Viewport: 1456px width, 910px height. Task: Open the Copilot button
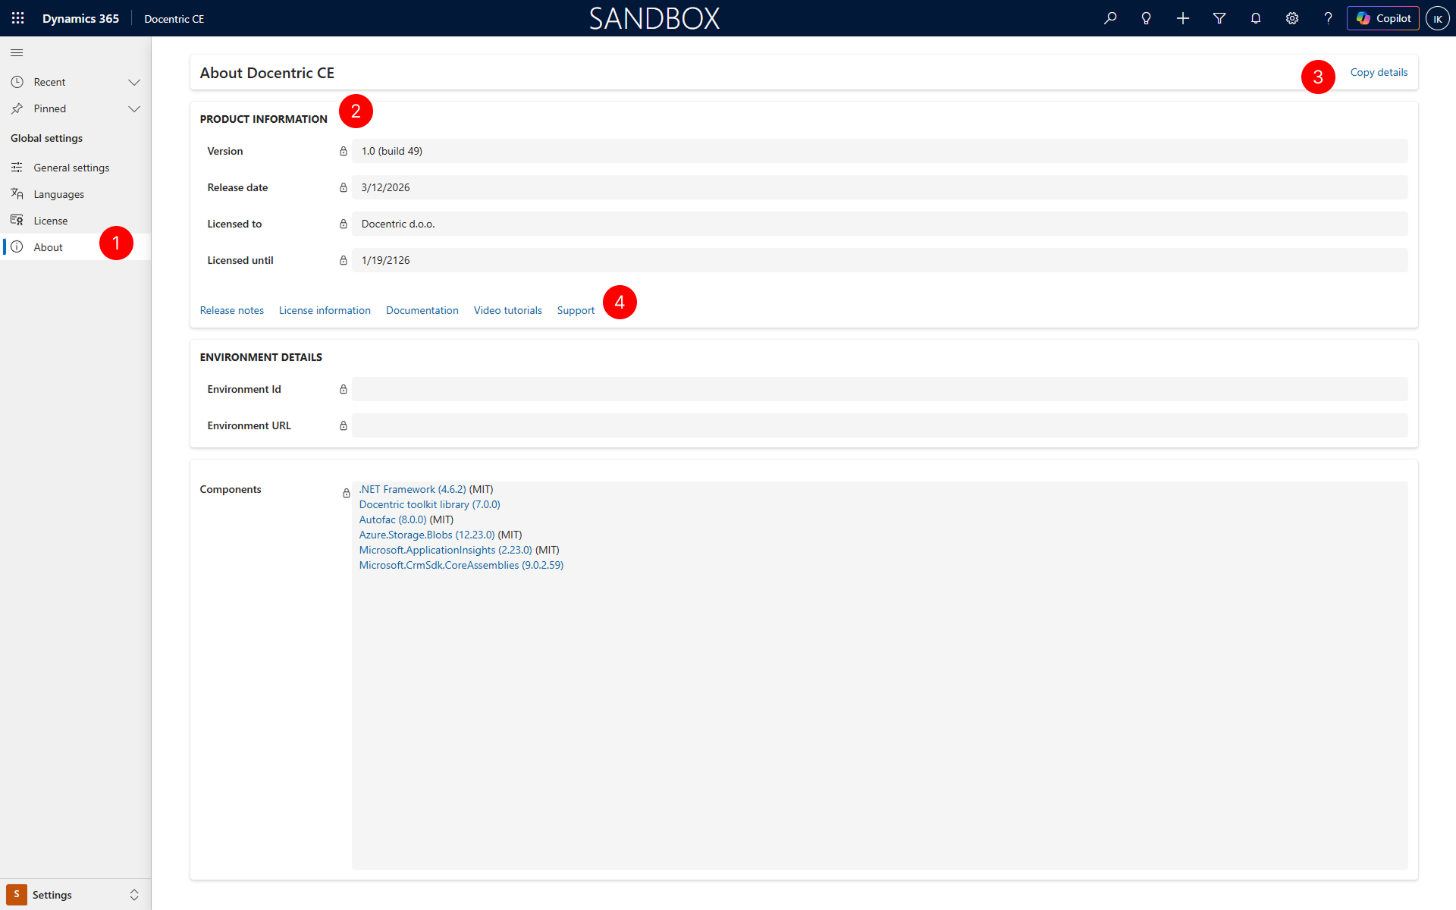coord(1382,18)
